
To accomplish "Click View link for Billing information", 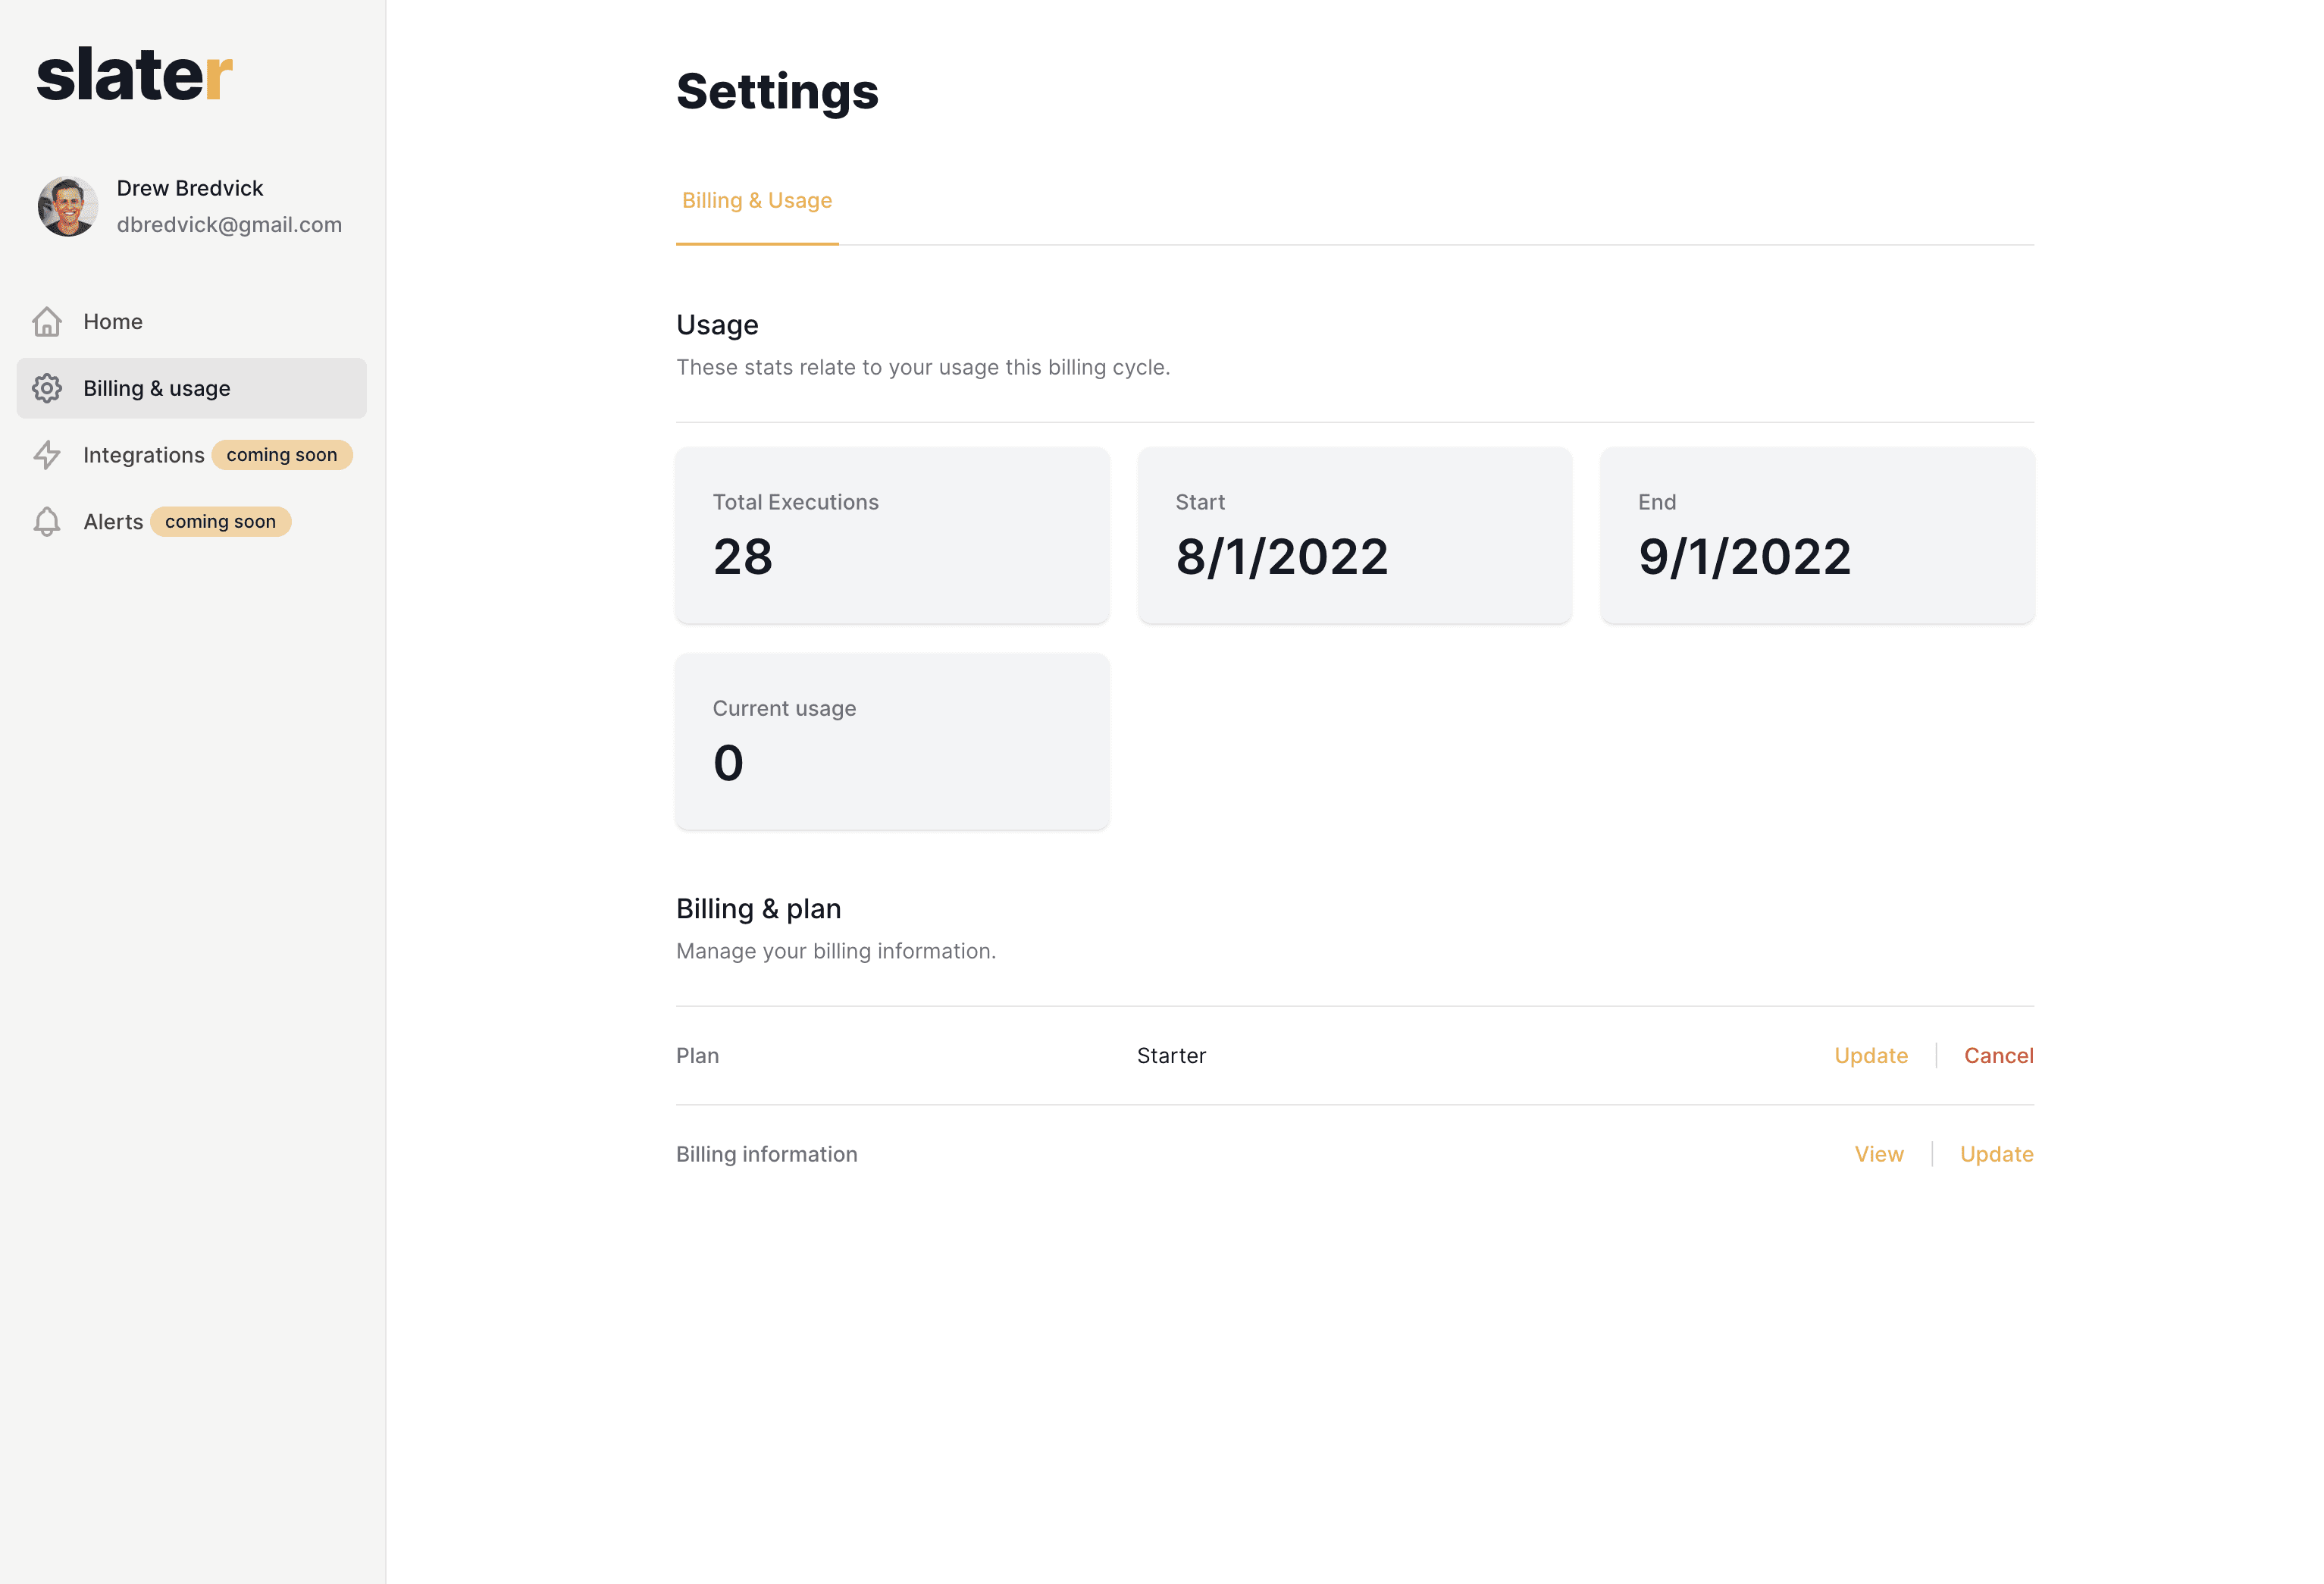I will coord(1879,1154).
